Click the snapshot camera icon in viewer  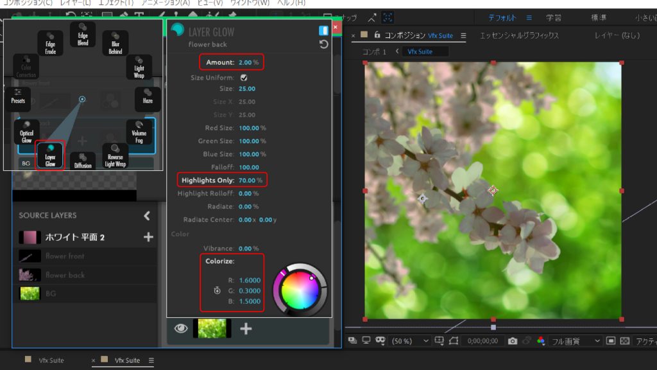coord(512,341)
